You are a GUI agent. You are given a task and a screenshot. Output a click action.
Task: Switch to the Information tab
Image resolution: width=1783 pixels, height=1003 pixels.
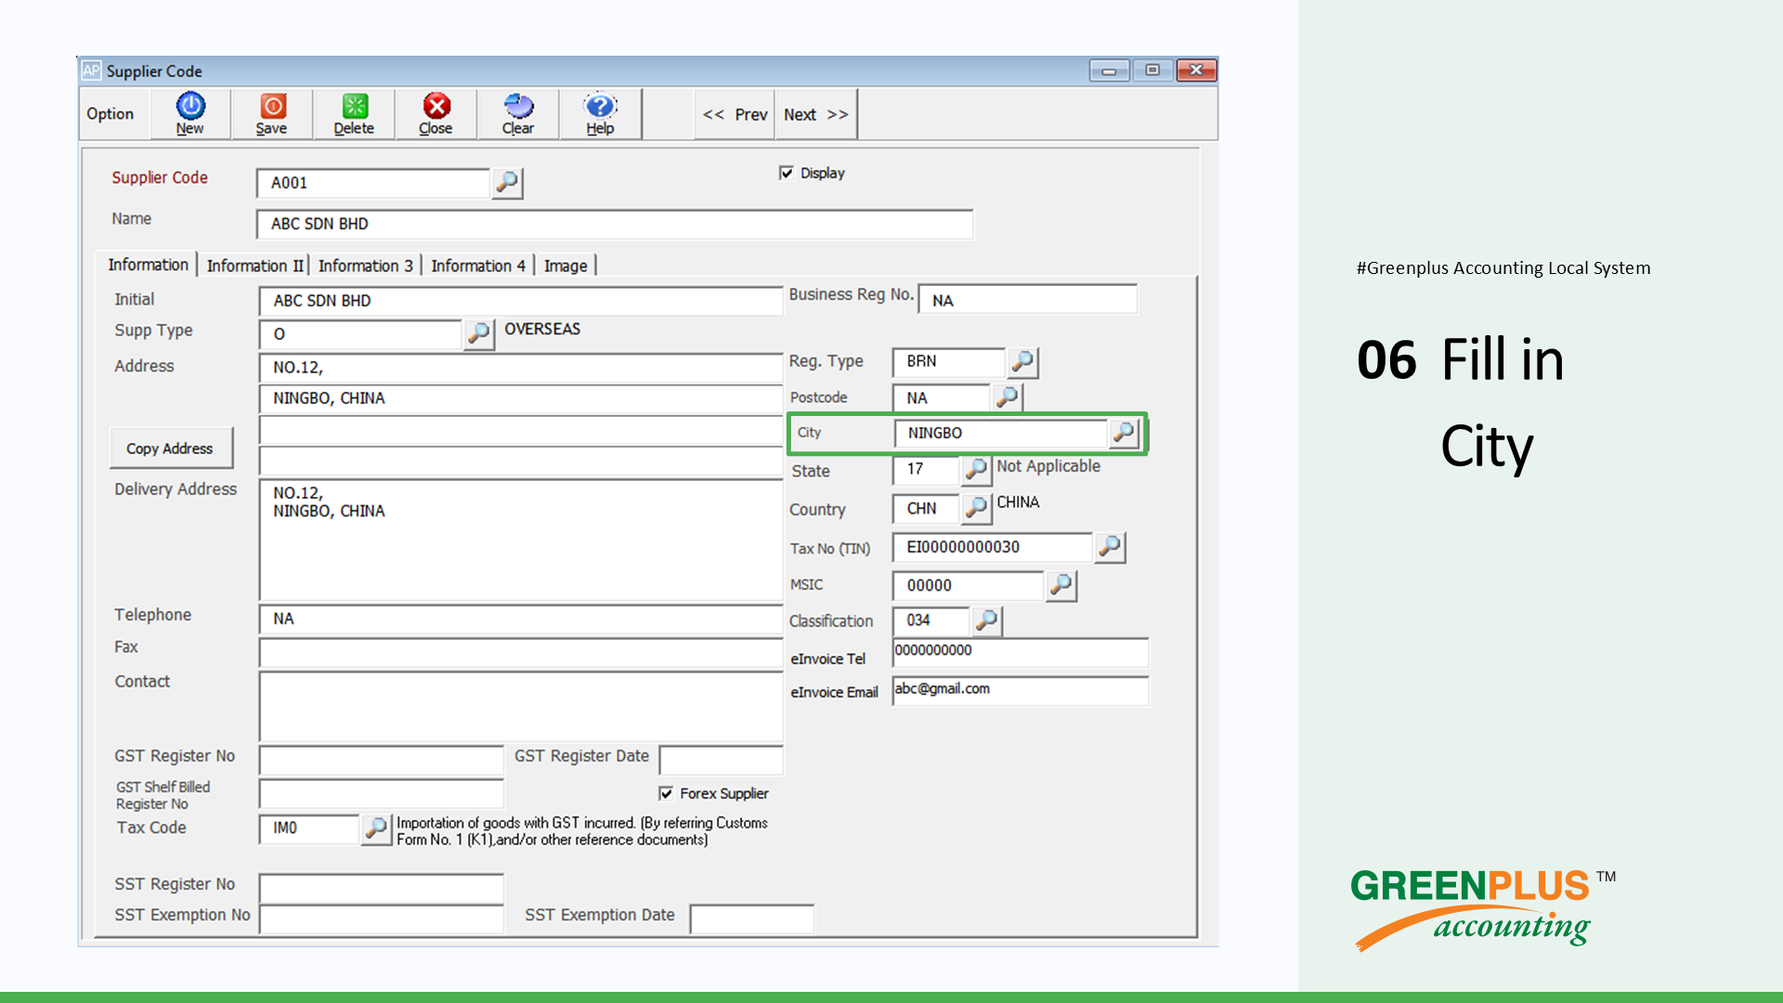point(148,266)
